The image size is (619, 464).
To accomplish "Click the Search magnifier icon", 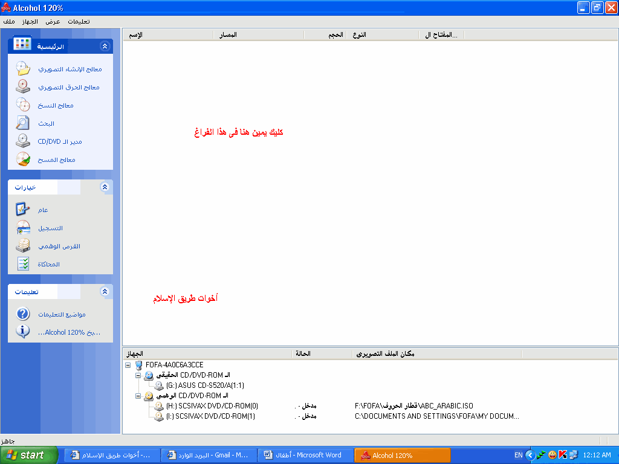I will point(23,123).
